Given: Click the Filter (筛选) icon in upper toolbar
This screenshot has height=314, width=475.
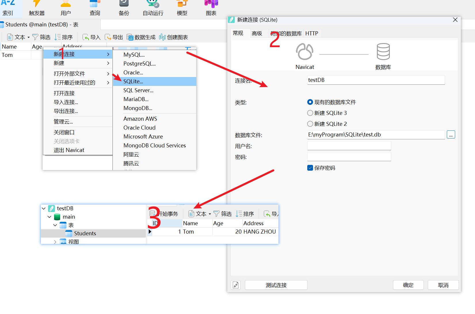Looking at the screenshot, I should point(35,37).
